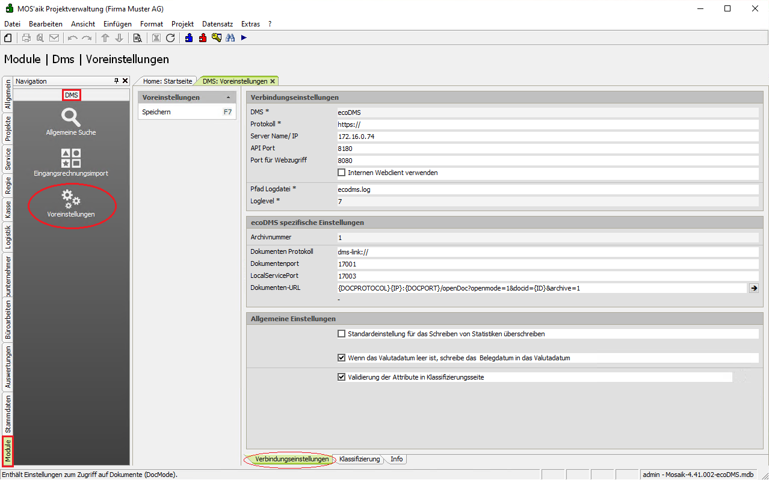Collapse the Voreinstellungen task panel
This screenshot has width=769, height=480.
coord(228,97)
